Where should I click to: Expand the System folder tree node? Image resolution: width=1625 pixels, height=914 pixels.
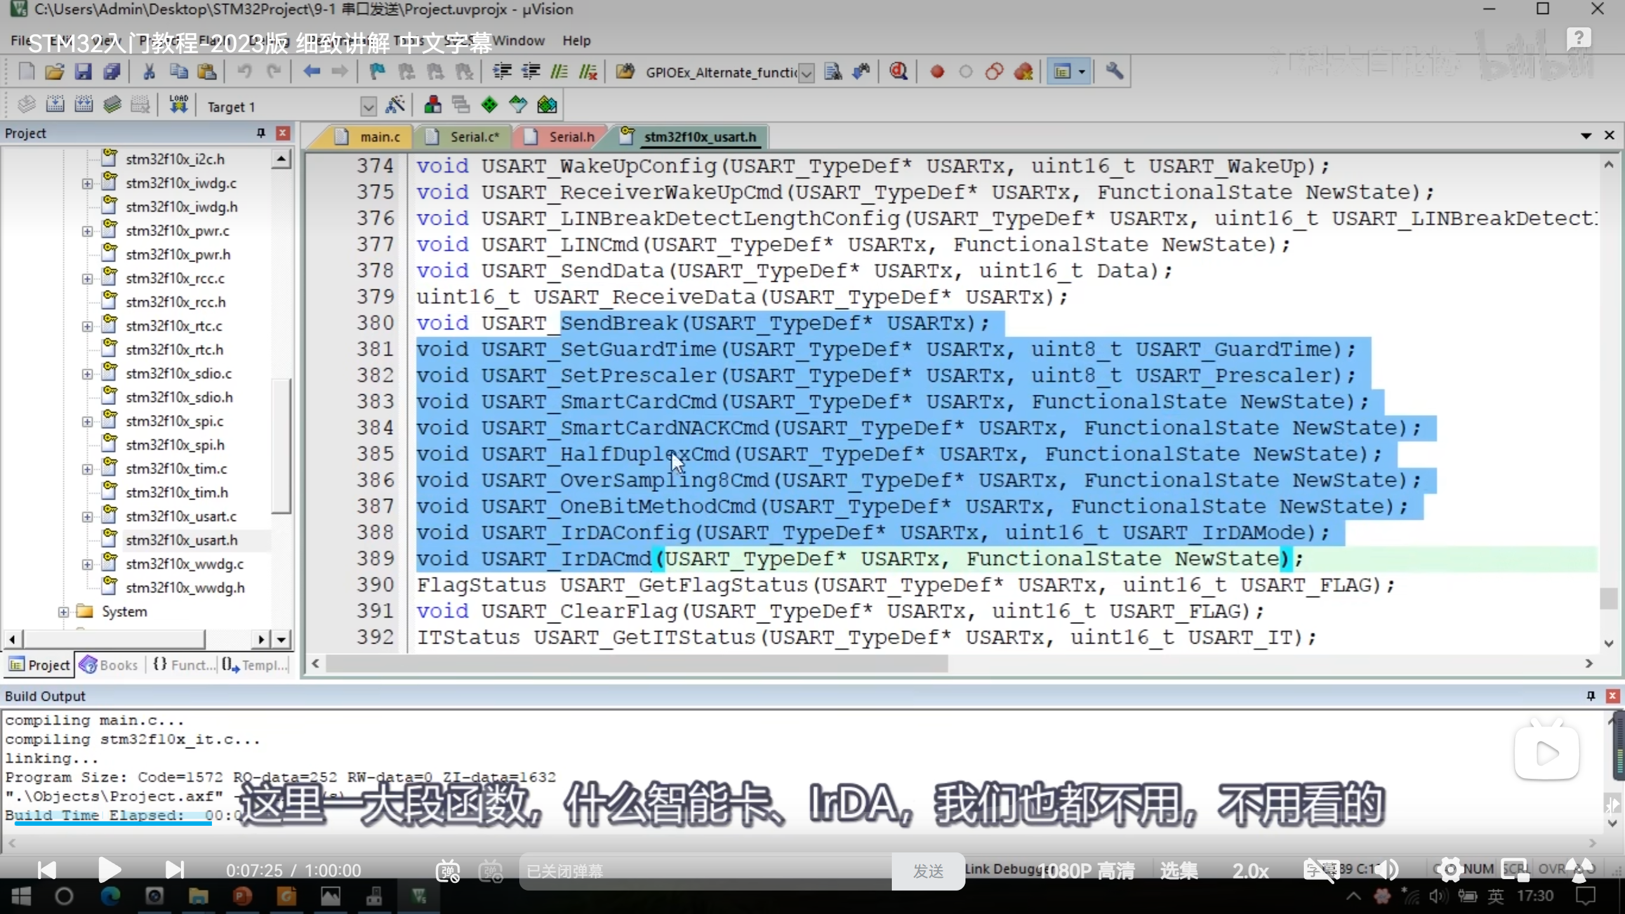click(63, 612)
